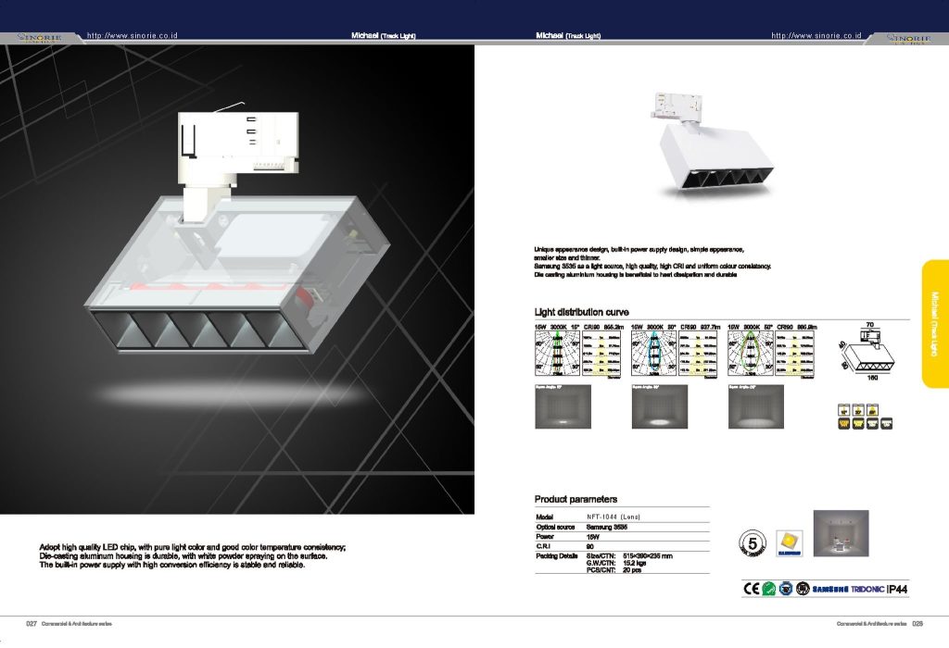Open the sinorie.co.id link in left header

[132, 35]
